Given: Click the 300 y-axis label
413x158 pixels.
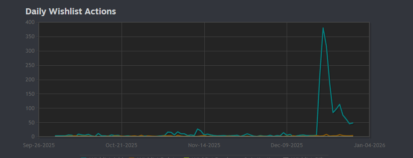Looking at the screenshot, I should tap(30, 51).
